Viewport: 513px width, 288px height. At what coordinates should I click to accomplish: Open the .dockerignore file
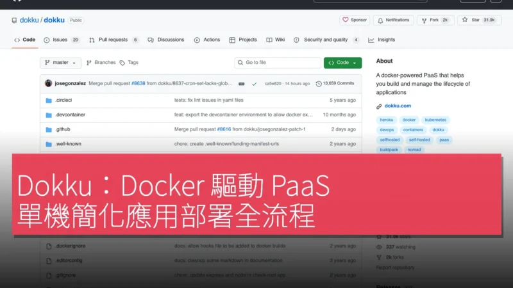point(71,246)
